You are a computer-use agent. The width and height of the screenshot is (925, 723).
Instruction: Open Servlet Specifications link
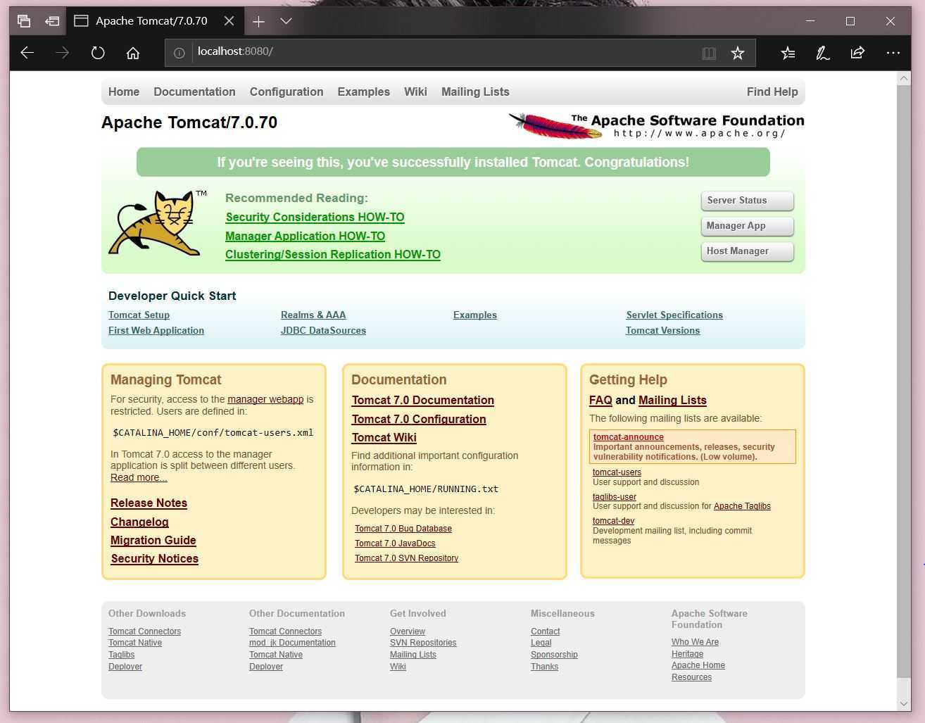coord(674,315)
